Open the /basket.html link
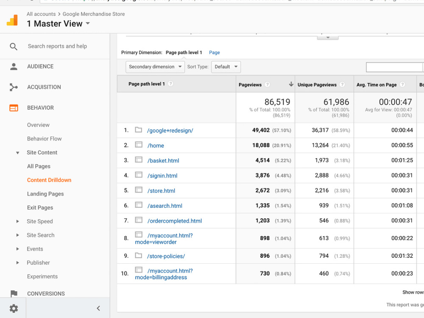 pyautogui.click(x=163, y=161)
